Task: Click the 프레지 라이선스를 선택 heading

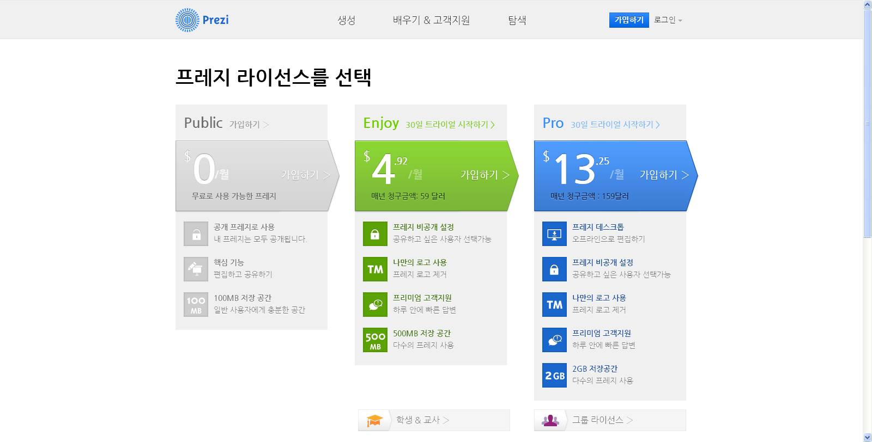Action: (x=273, y=77)
